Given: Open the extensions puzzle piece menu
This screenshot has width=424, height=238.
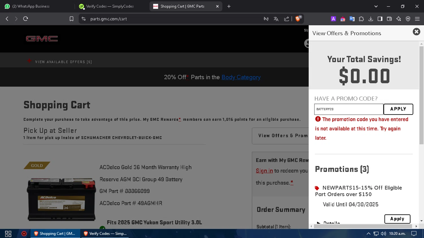Looking at the screenshot, I should 361,19.
